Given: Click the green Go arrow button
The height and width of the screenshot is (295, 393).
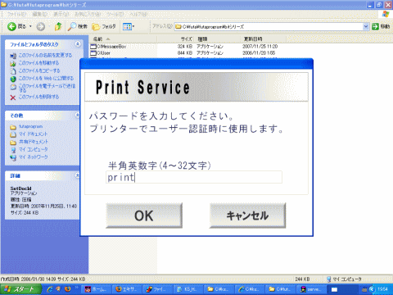Looking at the screenshot, I should (376, 26).
